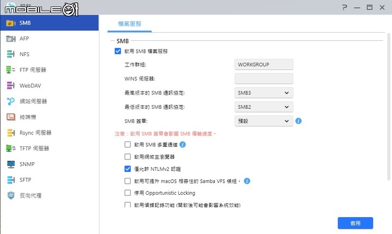The image size is (392, 234).
Task: Select TFTP 伺服器 label in sidebar
Action: (x=34, y=149)
